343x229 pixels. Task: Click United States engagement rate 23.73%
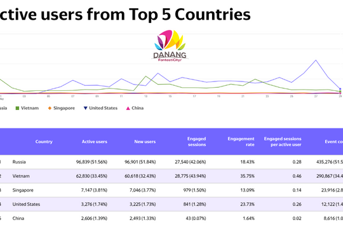pos(248,204)
